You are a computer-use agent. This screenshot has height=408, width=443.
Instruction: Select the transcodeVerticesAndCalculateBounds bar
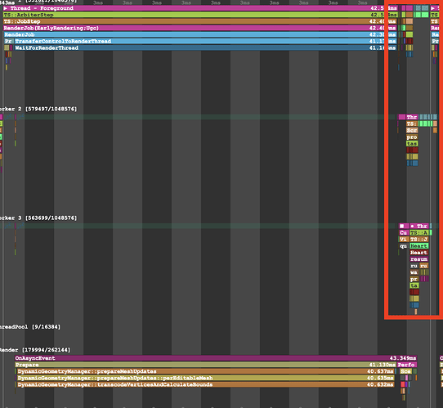(x=205, y=384)
